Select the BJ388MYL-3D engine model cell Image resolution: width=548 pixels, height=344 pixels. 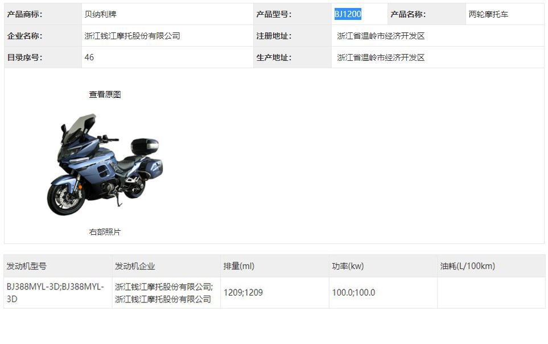click(x=55, y=293)
